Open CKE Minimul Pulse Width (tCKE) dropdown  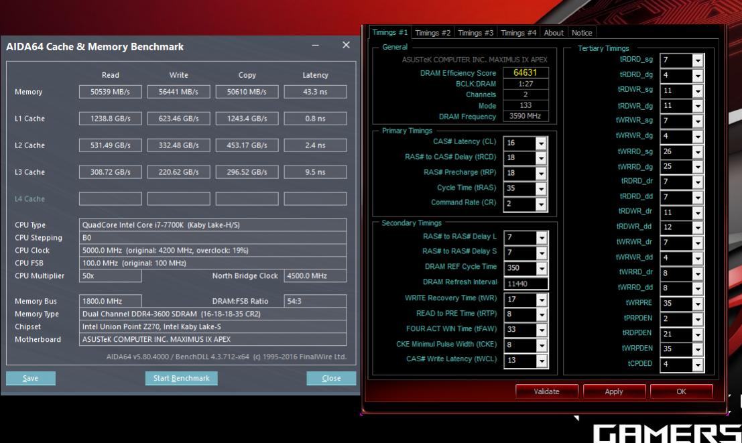pos(542,345)
